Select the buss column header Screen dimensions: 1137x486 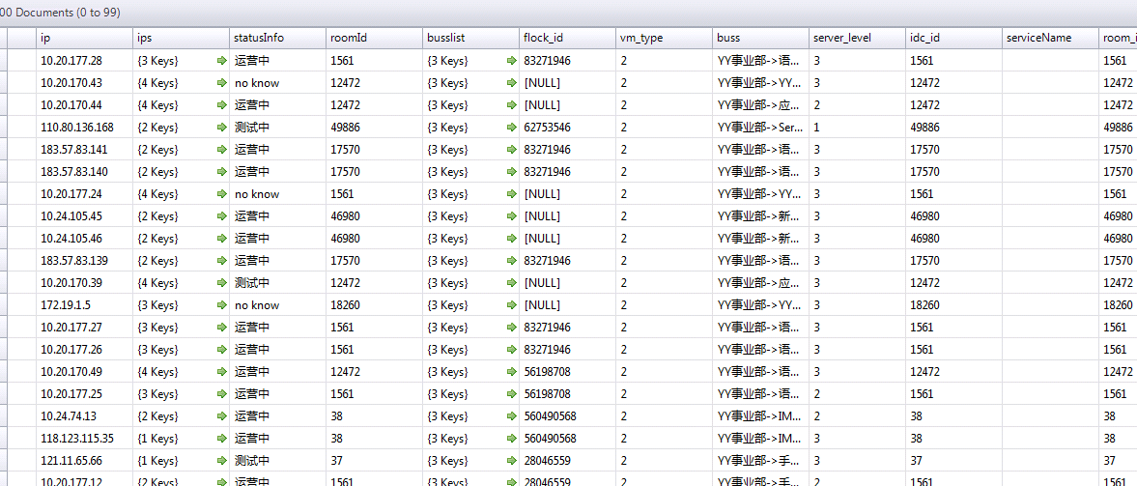(x=760, y=39)
